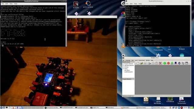The width and height of the screenshot is (194, 109).
Task: Open Tabs menu in left terminal window
Action: click(x=11, y=4)
